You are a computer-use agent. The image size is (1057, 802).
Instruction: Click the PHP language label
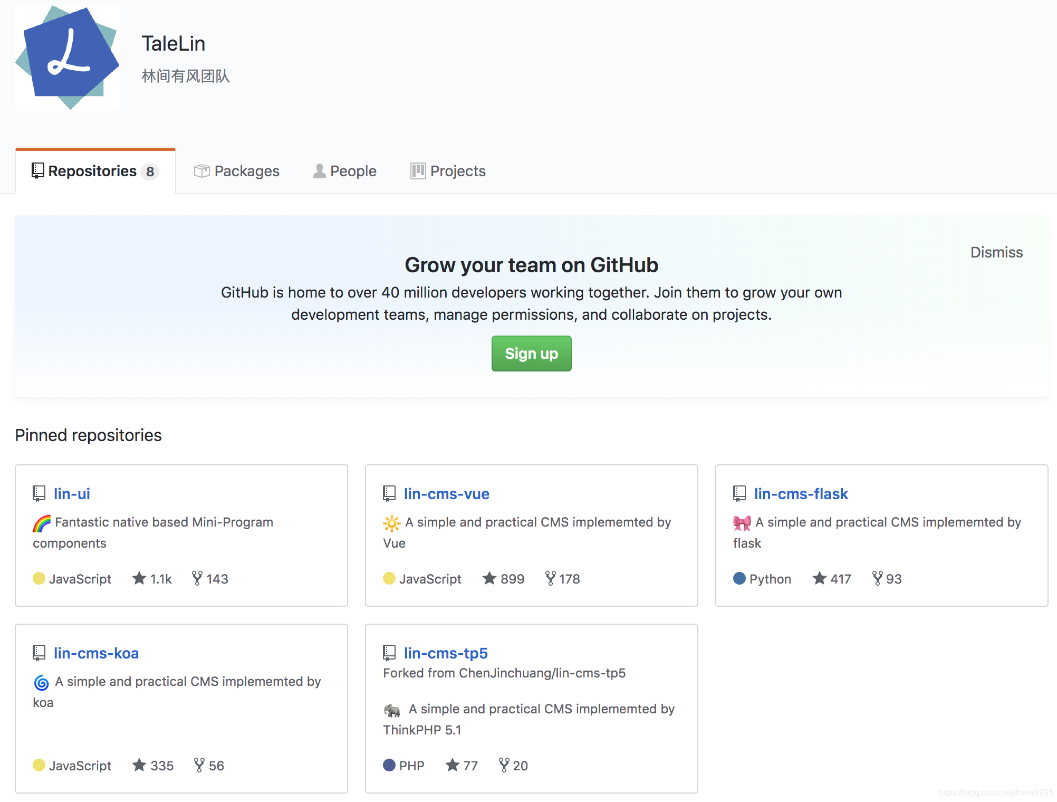tap(411, 766)
